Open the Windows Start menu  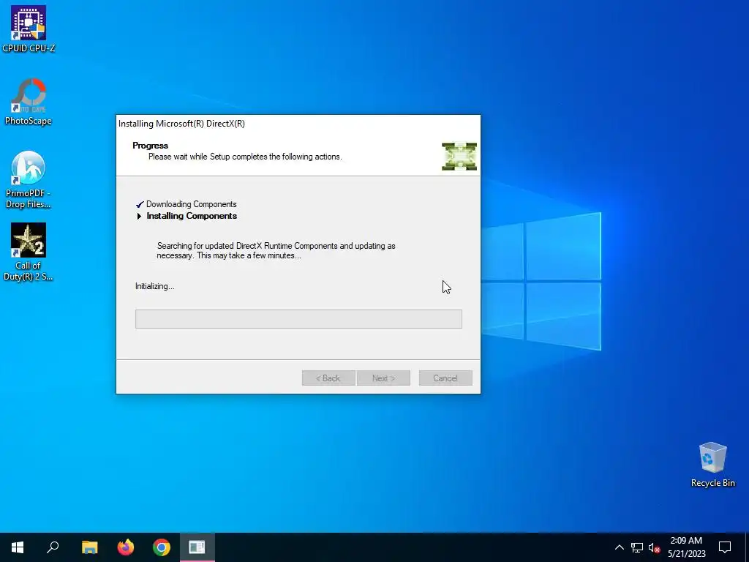click(x=18, y=547)
